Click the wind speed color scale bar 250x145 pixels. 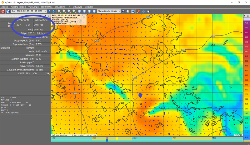[246, 75]
